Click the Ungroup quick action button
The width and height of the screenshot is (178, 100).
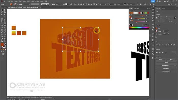(x=172, y=60)
